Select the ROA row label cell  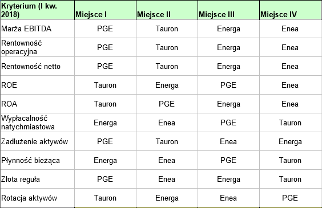[37, 104]
